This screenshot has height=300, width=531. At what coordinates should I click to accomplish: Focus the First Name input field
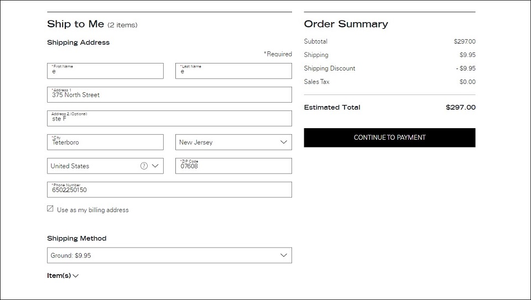point(105,71)
